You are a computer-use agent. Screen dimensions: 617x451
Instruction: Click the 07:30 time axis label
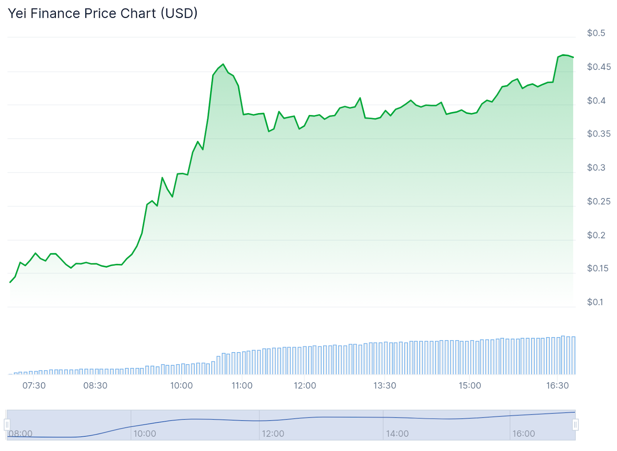pyautogui.click(x=34, y=386)
